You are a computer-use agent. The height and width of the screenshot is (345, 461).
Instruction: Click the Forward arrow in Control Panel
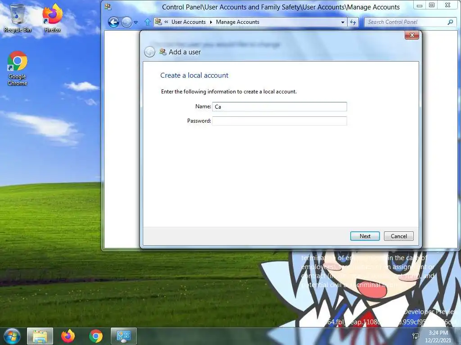coord(127,22)
